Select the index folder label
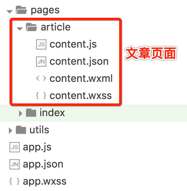The width and height of the screenshot is (187, 191). tap(52, 113)
